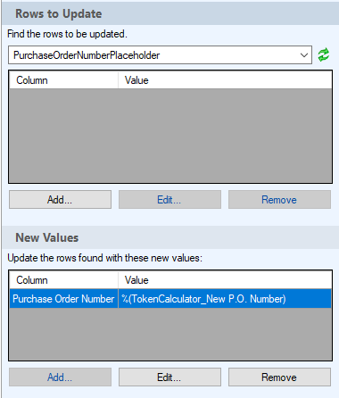Click Value header in New Values grid

pyautogui.click(x=225, y=280)
